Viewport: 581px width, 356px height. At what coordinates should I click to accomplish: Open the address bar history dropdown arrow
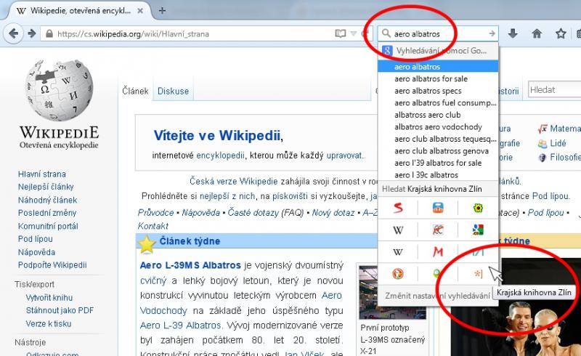(x=353, y=33)
